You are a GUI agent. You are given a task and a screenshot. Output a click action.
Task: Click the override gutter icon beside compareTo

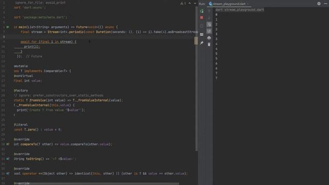pos(8,144)
